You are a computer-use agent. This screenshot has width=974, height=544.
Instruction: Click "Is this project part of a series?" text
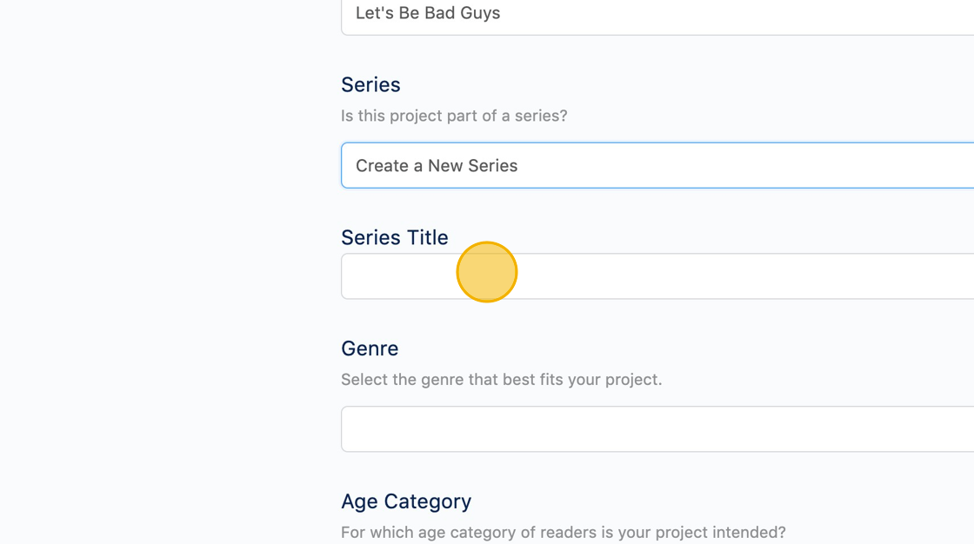click(454, 116)
